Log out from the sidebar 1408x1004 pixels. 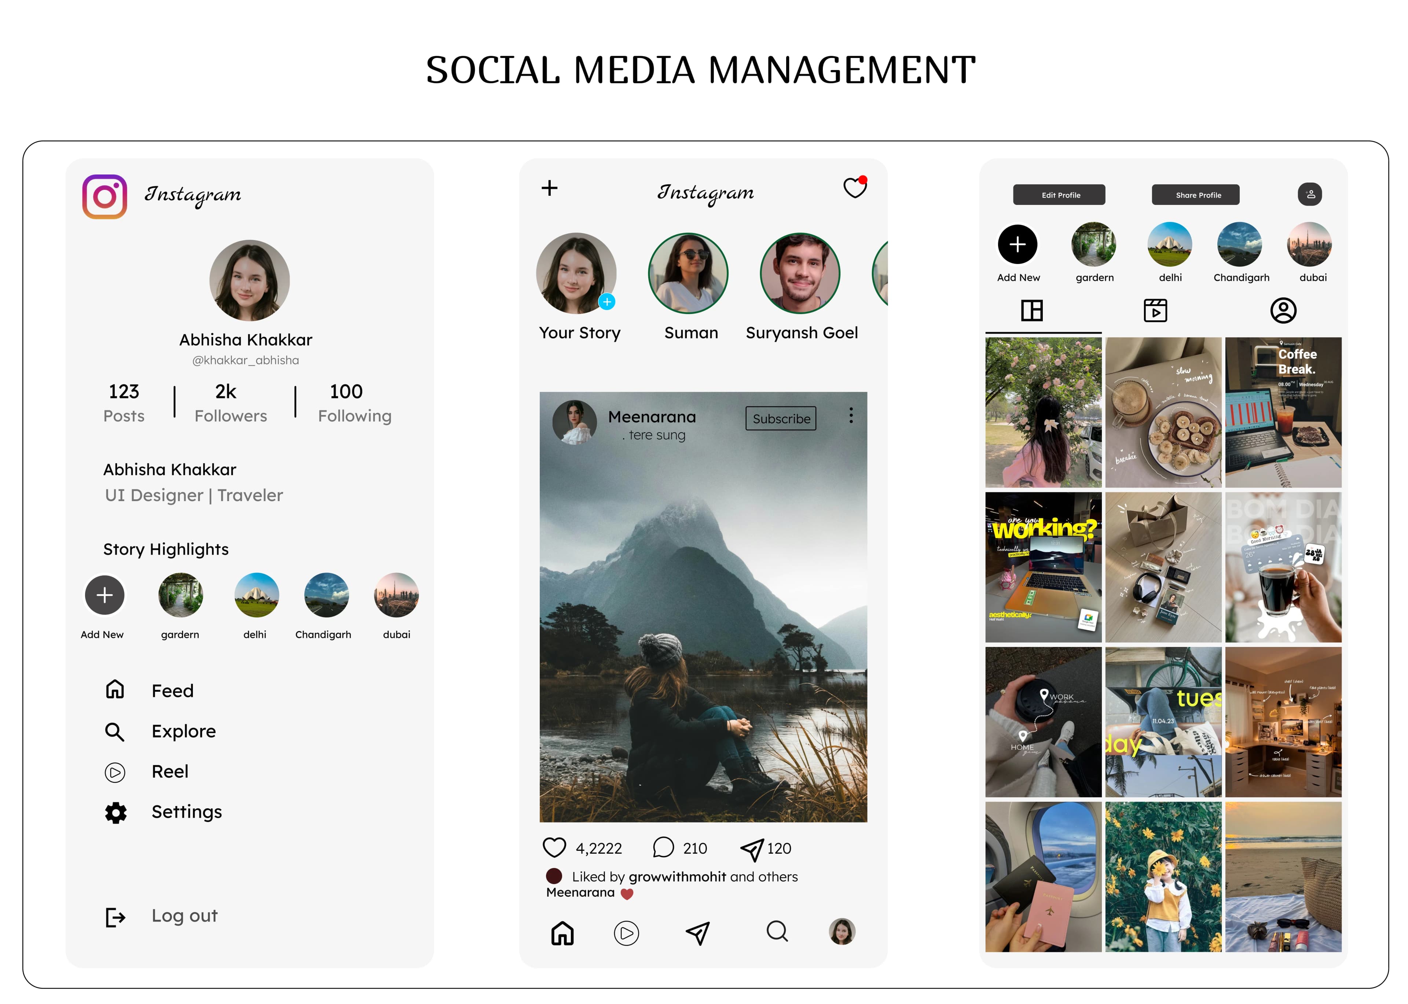pos(184,916)
